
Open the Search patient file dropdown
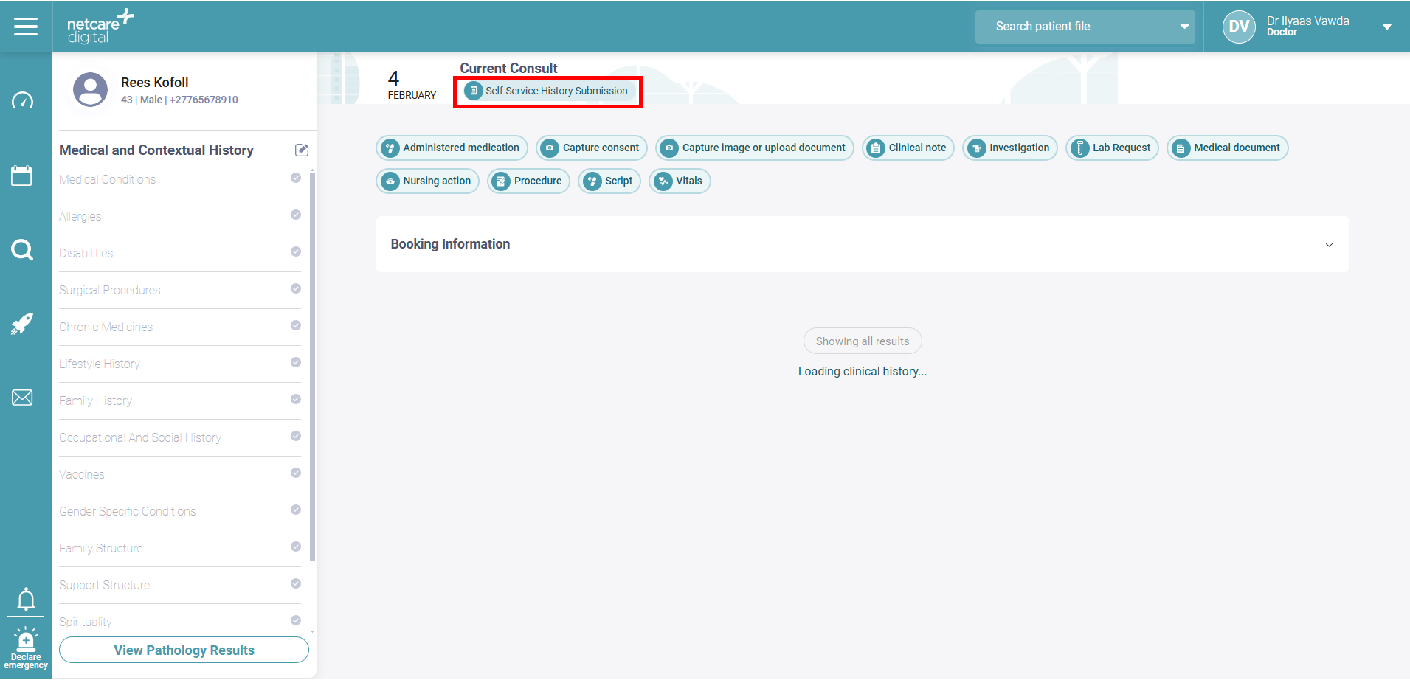[x=1184, y=27]
